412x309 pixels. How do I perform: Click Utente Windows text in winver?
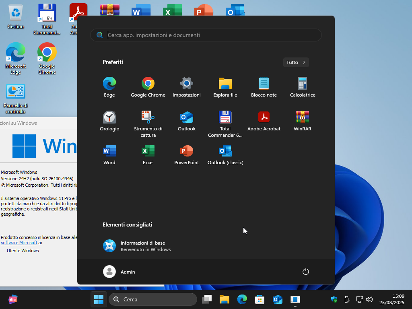pyautogui.click(x=23, y=251)
